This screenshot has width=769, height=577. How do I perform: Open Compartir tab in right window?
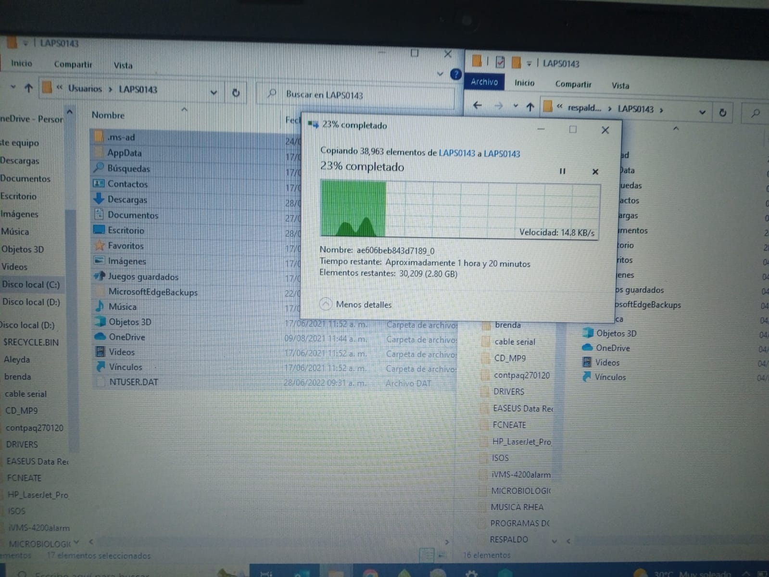(573, 84)
